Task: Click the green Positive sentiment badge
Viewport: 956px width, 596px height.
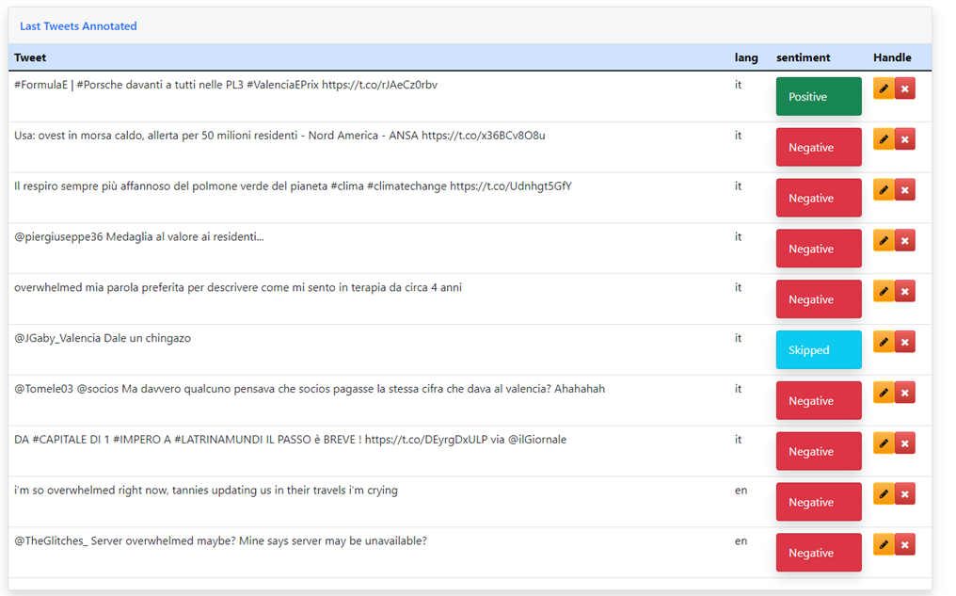Action: (x=818, y=97)
